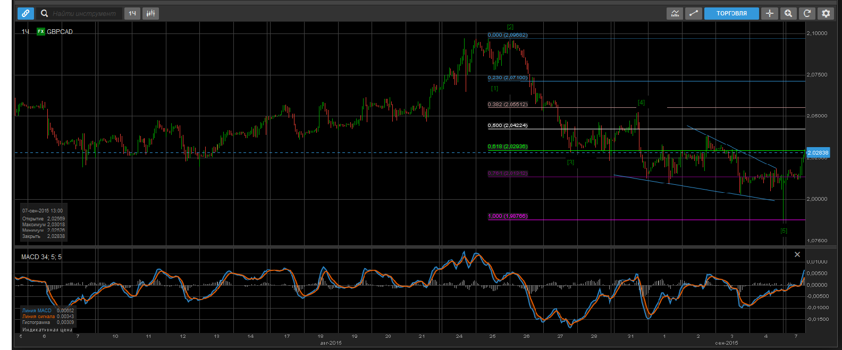Click the green wave label [4]
The image size is (842, 350).
pos(641,103)
